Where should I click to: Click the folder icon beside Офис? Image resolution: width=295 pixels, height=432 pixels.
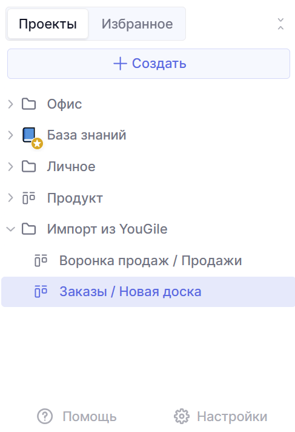(x=29, y=104)
